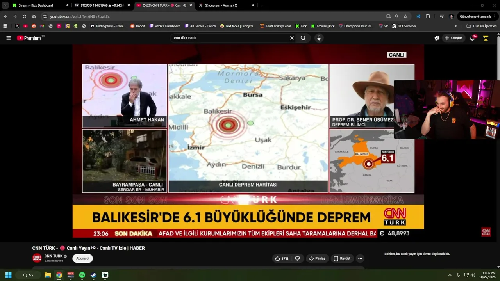This screenshot has height=281, width=500.
Task: Open the tab search dropdown arrow
Action: (x=5, y=5)
